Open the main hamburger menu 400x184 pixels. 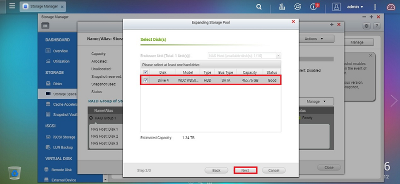click(x=12, y=6)
